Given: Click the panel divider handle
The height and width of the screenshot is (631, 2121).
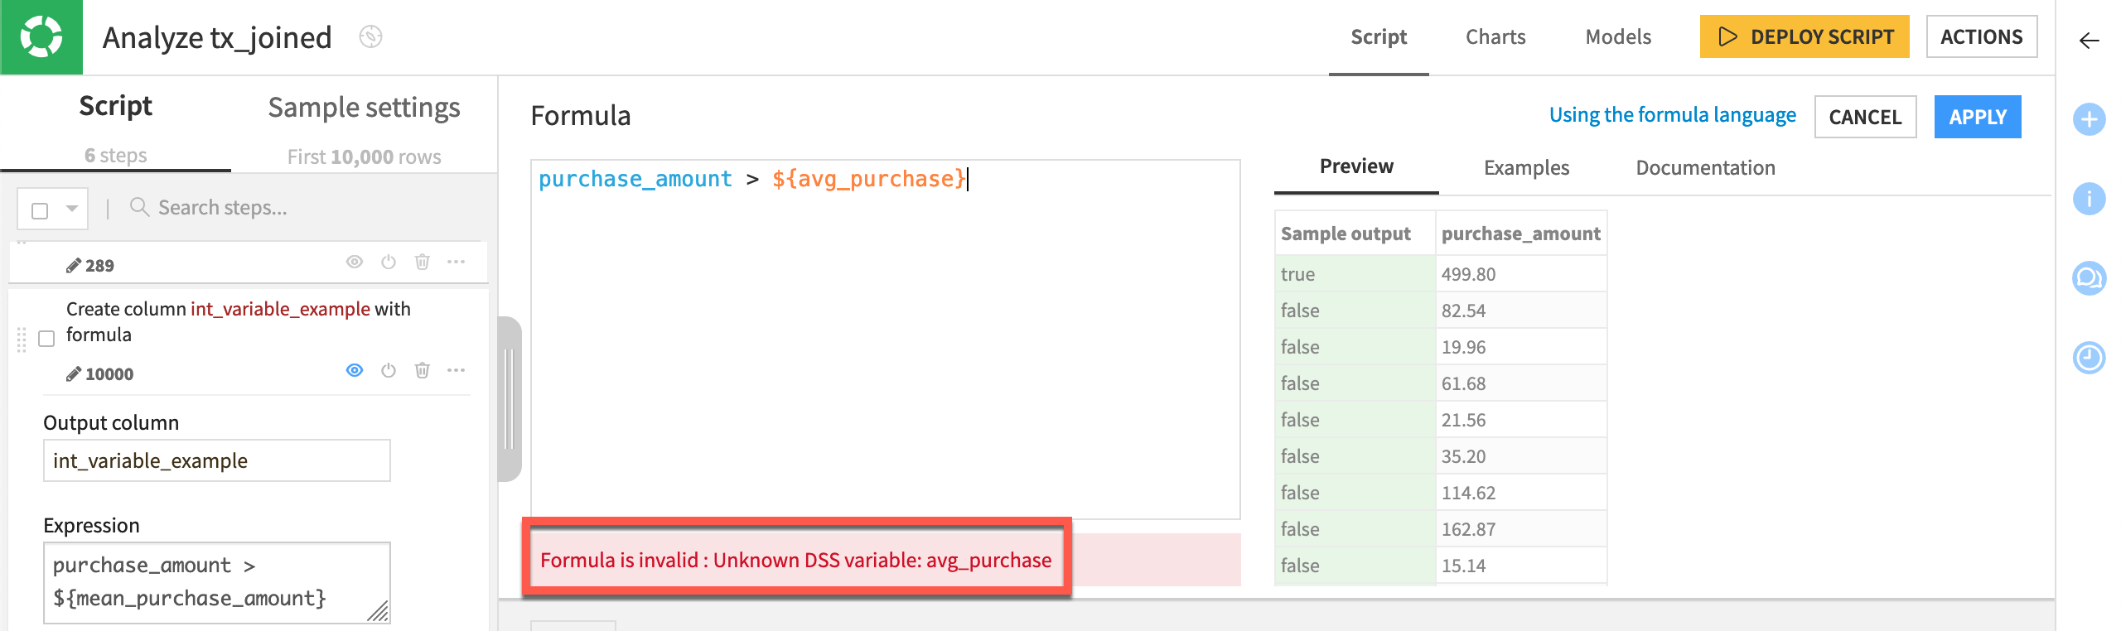Looking at the screenshot, I should pos(510,399).
